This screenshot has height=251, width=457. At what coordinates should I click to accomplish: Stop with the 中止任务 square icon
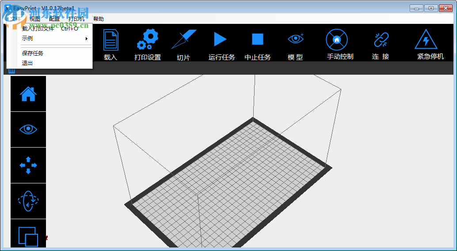(x=258, y=39)
